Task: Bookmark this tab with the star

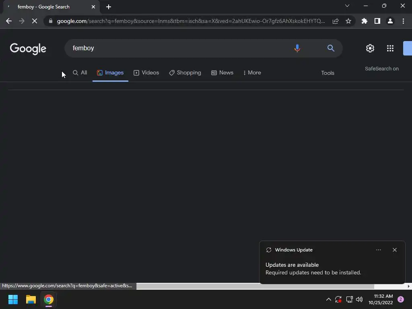Action: pos(348,21)
